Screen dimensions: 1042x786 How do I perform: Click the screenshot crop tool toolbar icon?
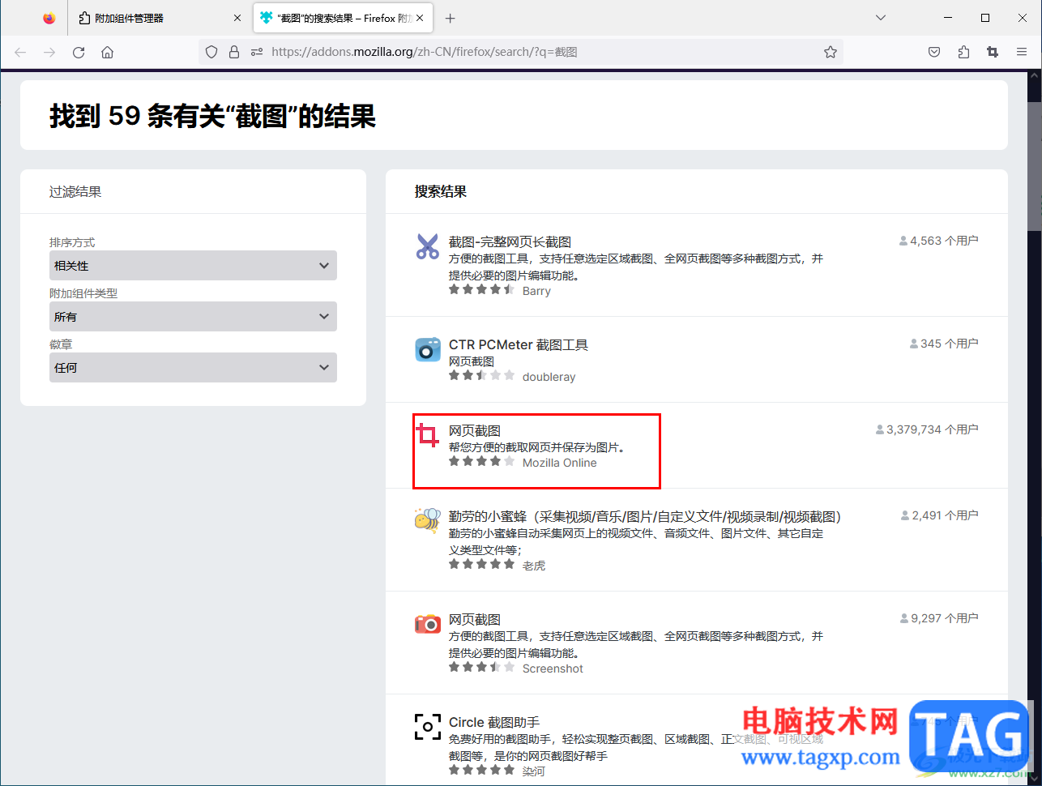pos(993,52)
